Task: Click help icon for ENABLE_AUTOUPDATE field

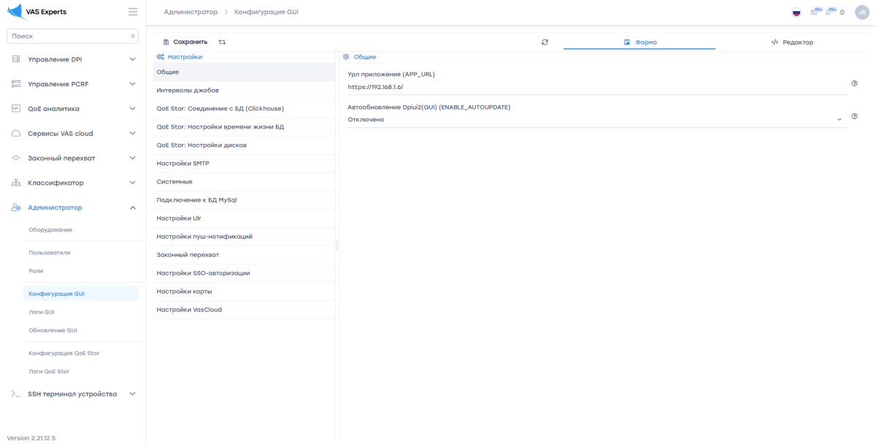Action: pyautogui.click(x=854, y=116)
